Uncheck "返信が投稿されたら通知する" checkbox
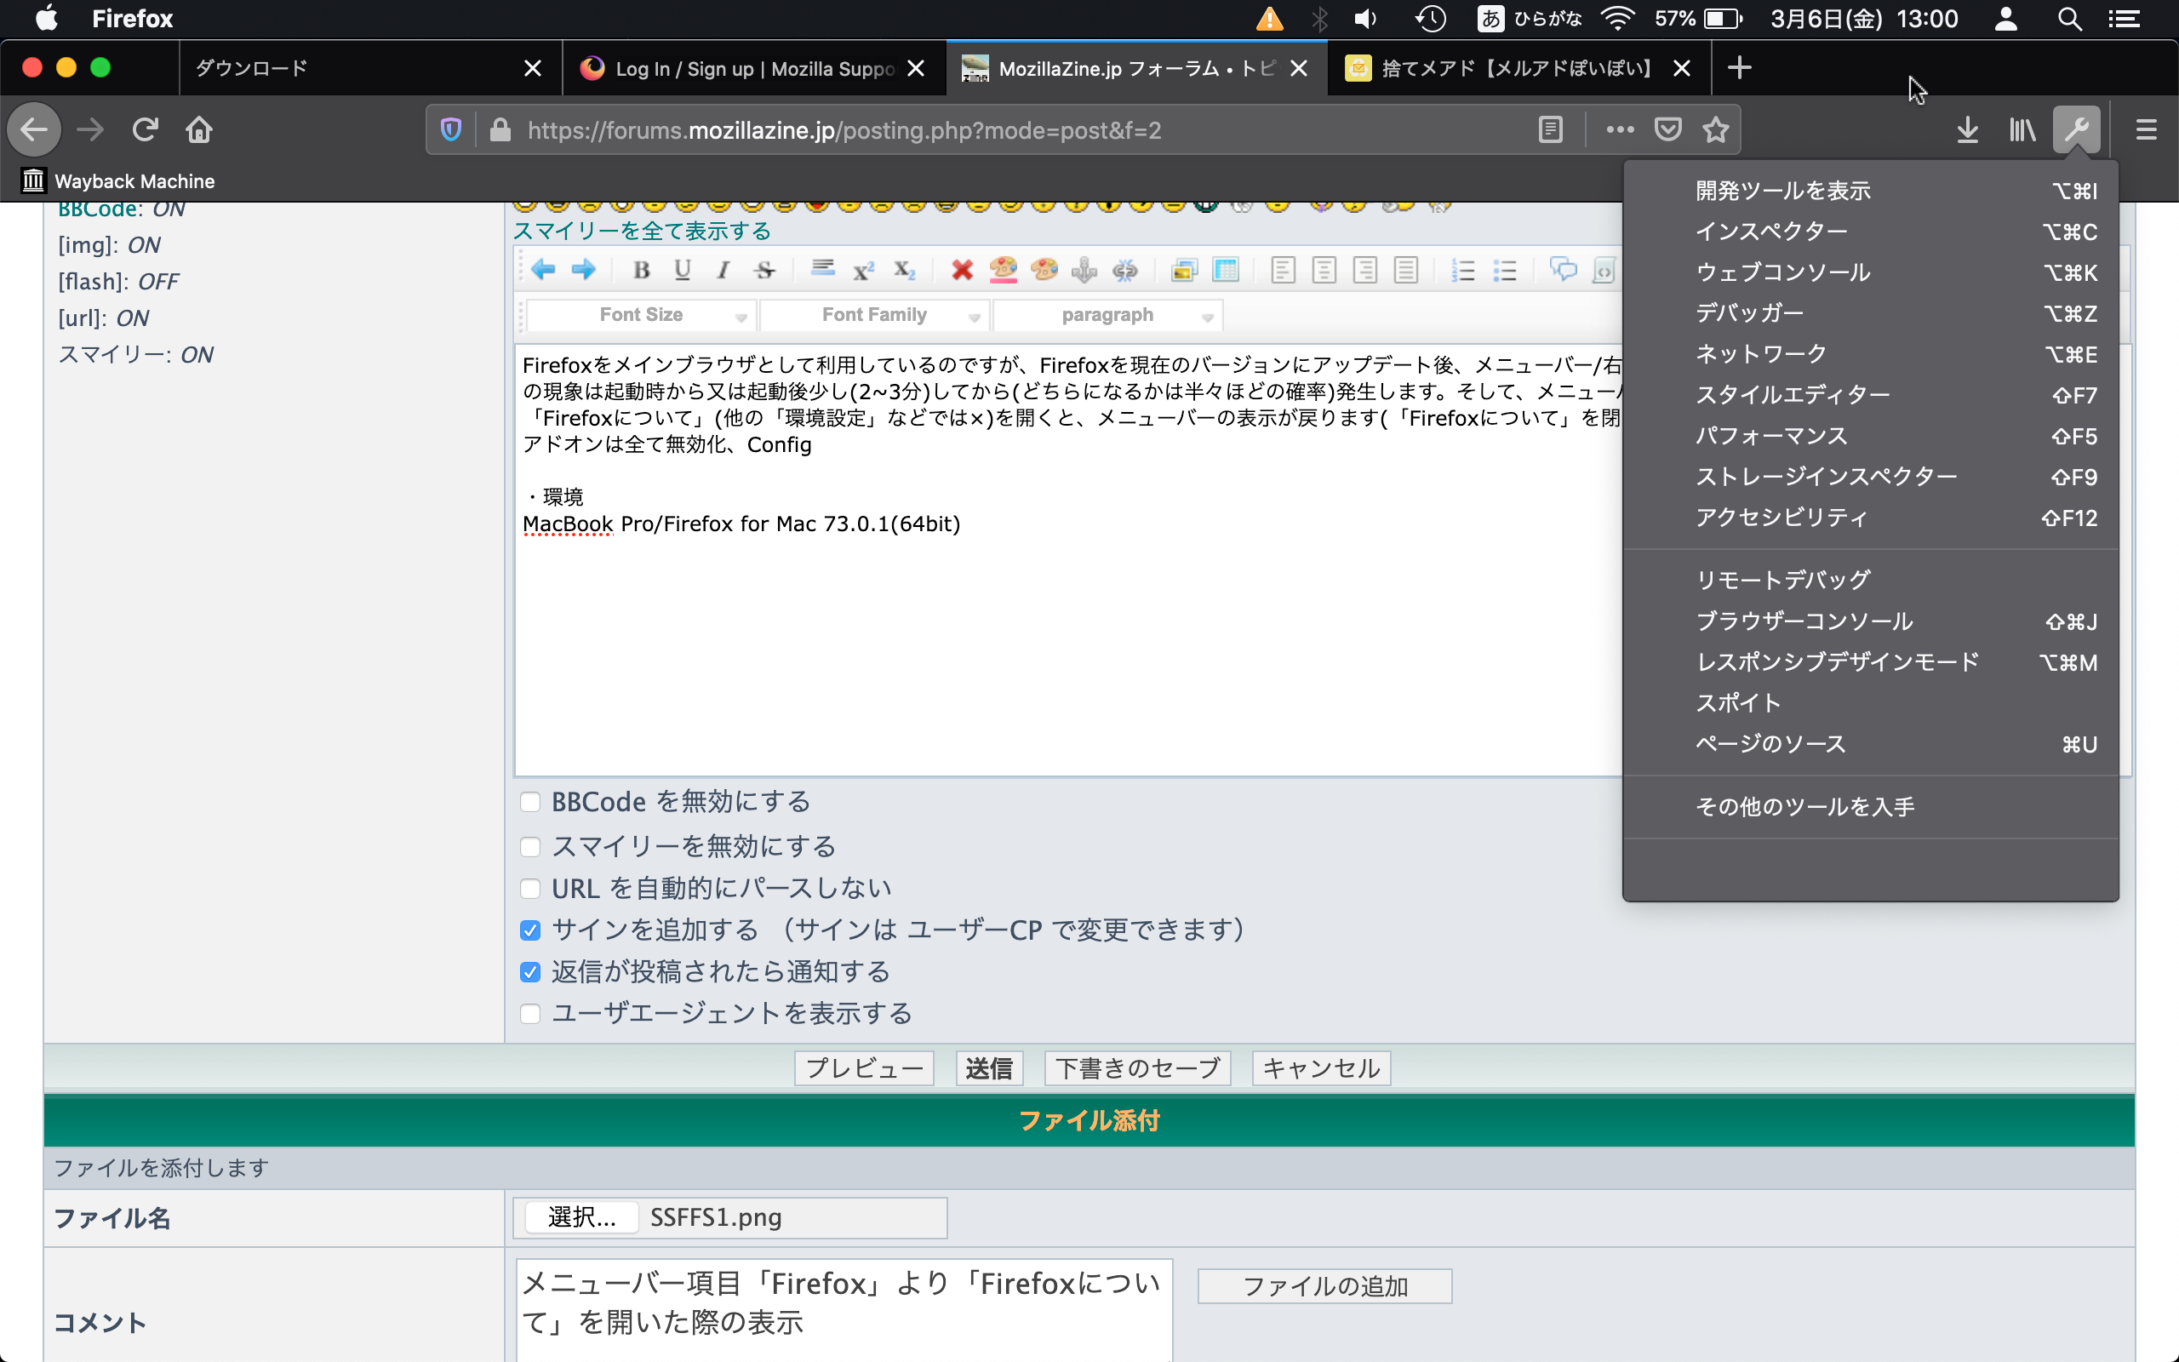This screenshot has width=2179, height=1362. pyautogui.click(x=530, y=972)
